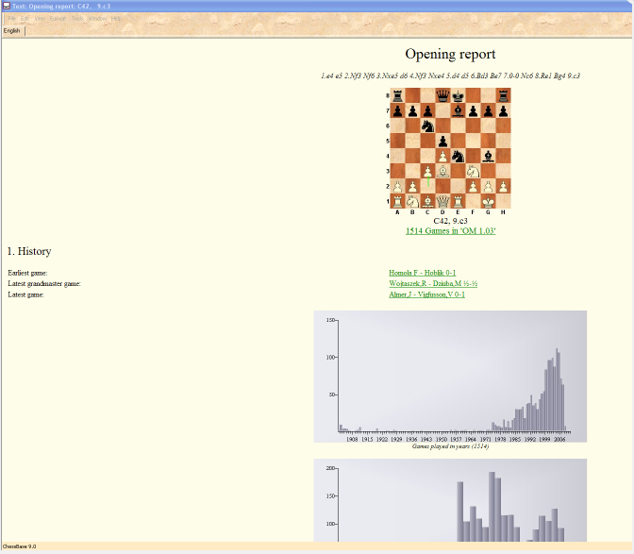
Task: Click the white rook on e1
Action: tap(458, 201)
